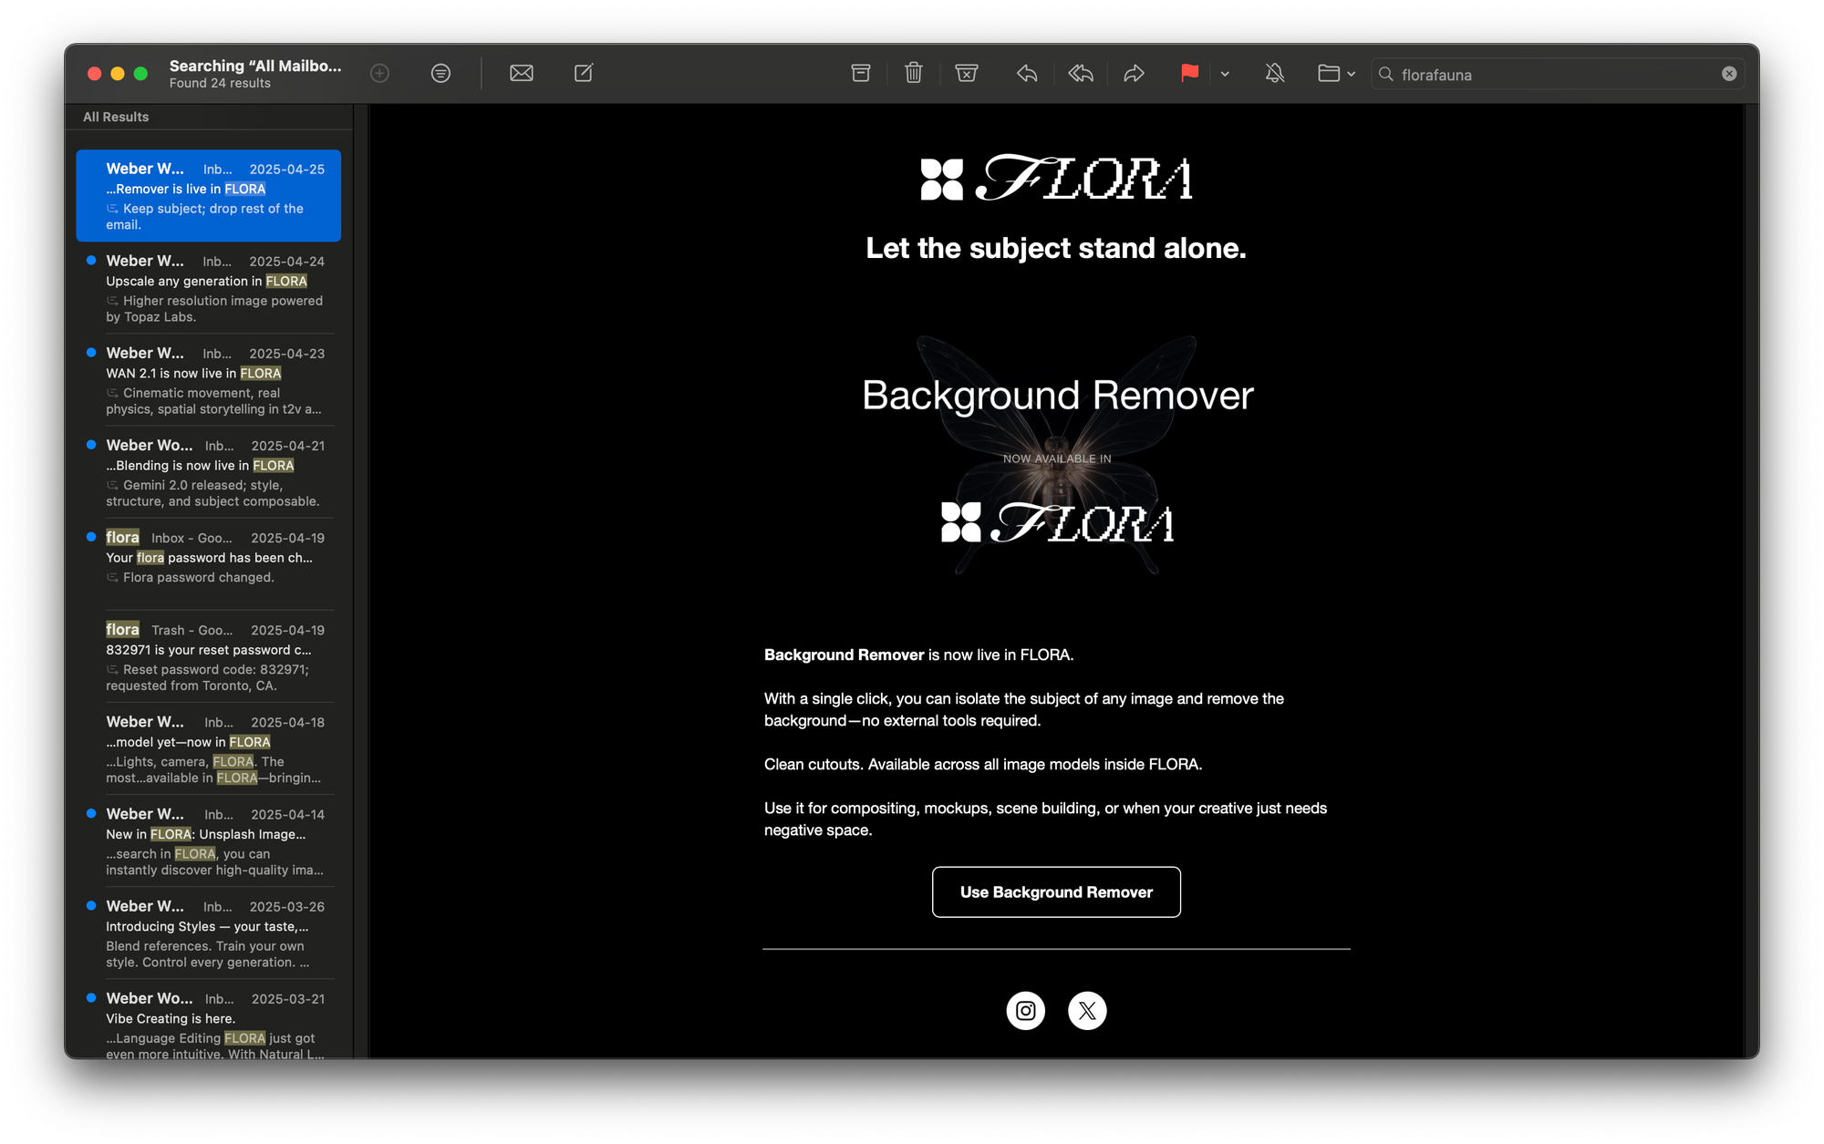
Task: Click the filter messages icon in toolbar
Action: tap(440, 73)
